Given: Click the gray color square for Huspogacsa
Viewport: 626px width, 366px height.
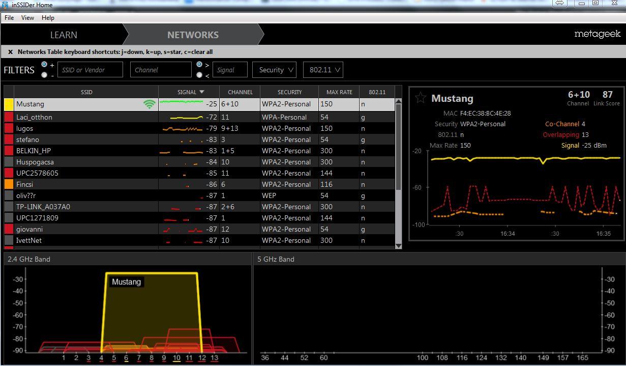Looking at the screenshot, I should click(x=9, y=162).
